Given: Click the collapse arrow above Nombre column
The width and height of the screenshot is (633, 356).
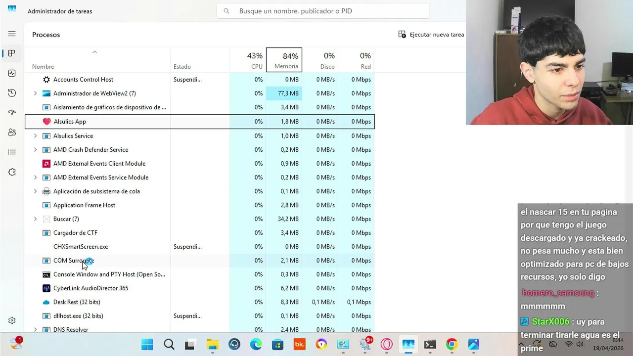Looking at the screenshot, I should (94, 52).
